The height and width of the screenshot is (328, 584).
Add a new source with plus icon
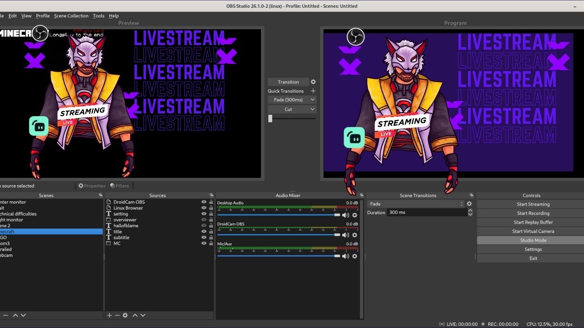pos(109,315)
